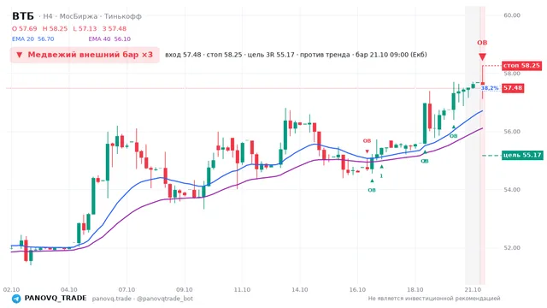Click the 56.00 price axis label
Image resolution: width=547 pixels, height=308 pixels.
coord(512,132)
